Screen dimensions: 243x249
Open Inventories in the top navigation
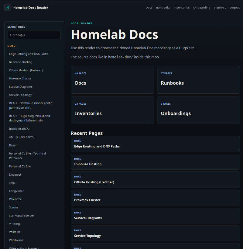pyautogui.click(x=182, y=8)
